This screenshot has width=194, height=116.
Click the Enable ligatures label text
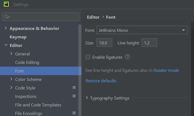107,57
